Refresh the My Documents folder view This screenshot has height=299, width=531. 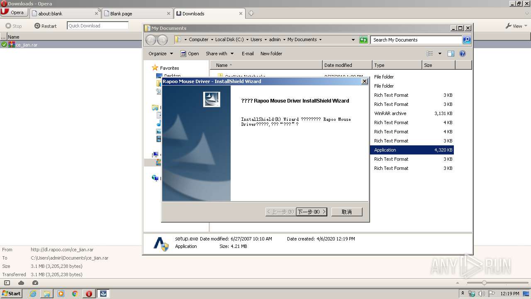point(363,40)
